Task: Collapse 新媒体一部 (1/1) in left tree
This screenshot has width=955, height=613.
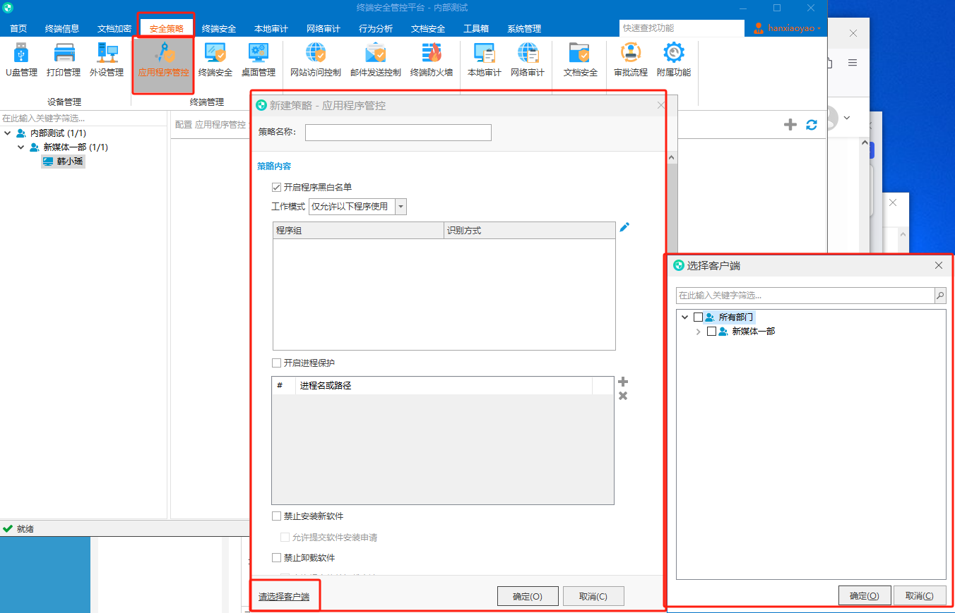Action: (x=20, y=147)
